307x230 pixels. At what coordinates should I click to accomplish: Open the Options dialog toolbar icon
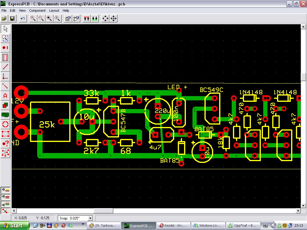click(68, 19)
